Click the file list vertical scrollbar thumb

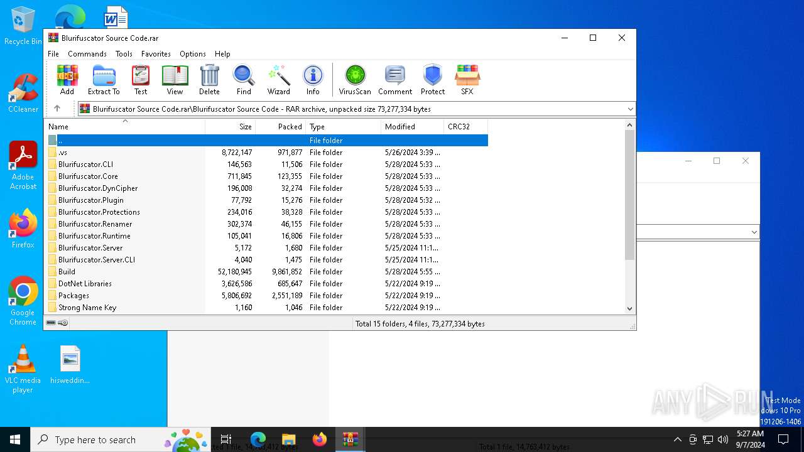pos(630,195)
